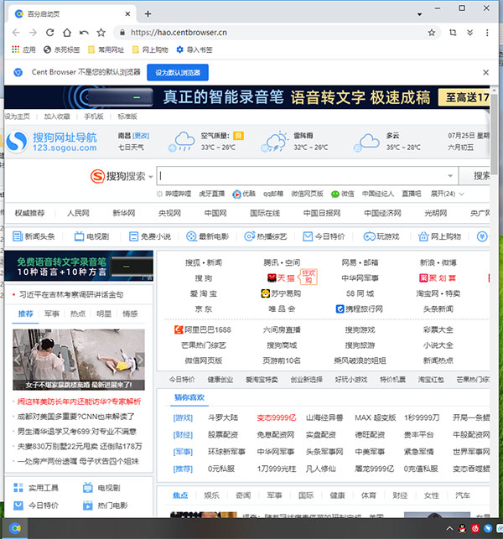The height and width of the screenshot is (539, 503).
Task: Expand the double-chevron toolbar overflow
Action: (469, 33)
